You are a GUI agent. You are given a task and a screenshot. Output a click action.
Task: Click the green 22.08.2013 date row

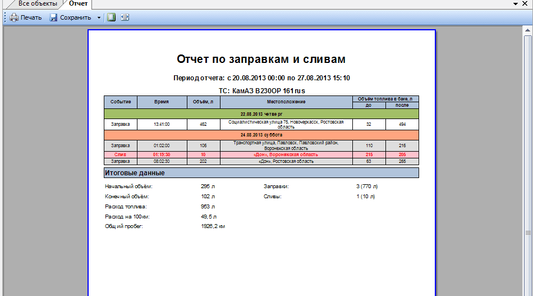point(261,114)
